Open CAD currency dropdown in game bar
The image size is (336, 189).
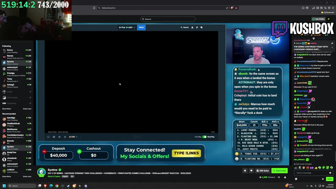73,137
